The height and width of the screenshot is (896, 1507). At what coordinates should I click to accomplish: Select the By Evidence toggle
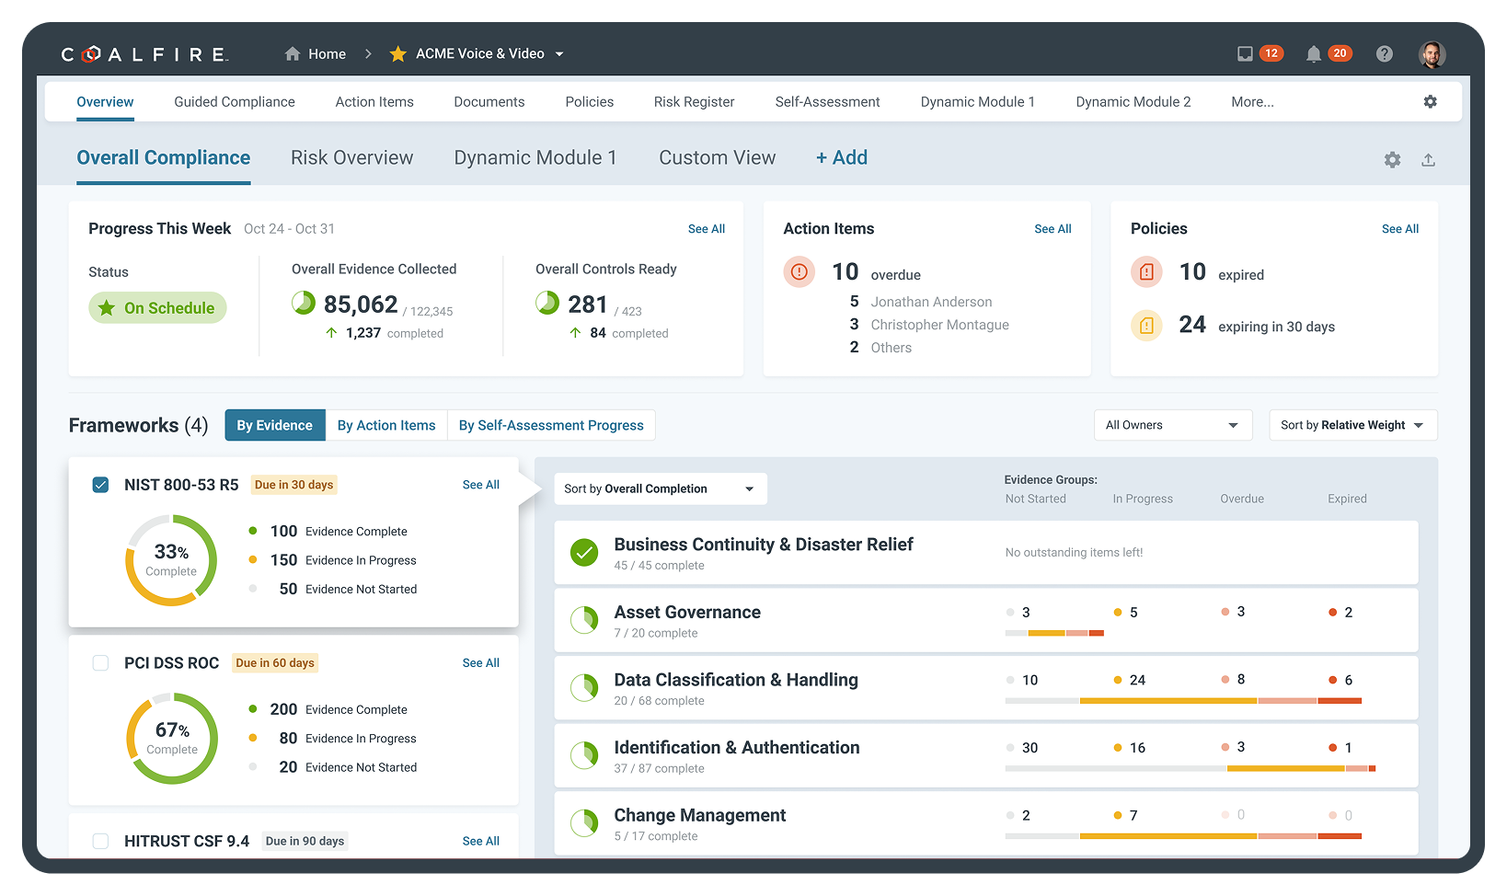point(275,425)
